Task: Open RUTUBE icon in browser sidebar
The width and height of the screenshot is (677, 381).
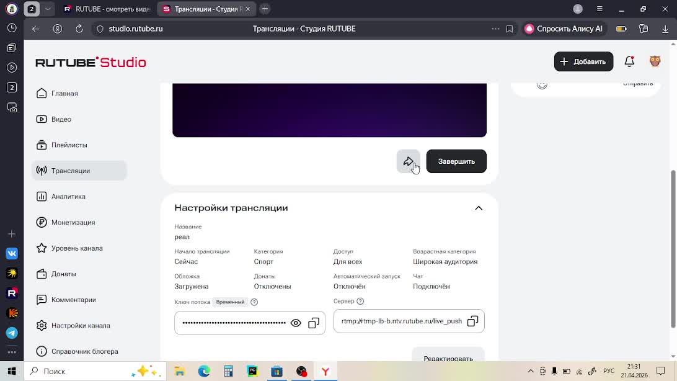Action: coord(12,293)
